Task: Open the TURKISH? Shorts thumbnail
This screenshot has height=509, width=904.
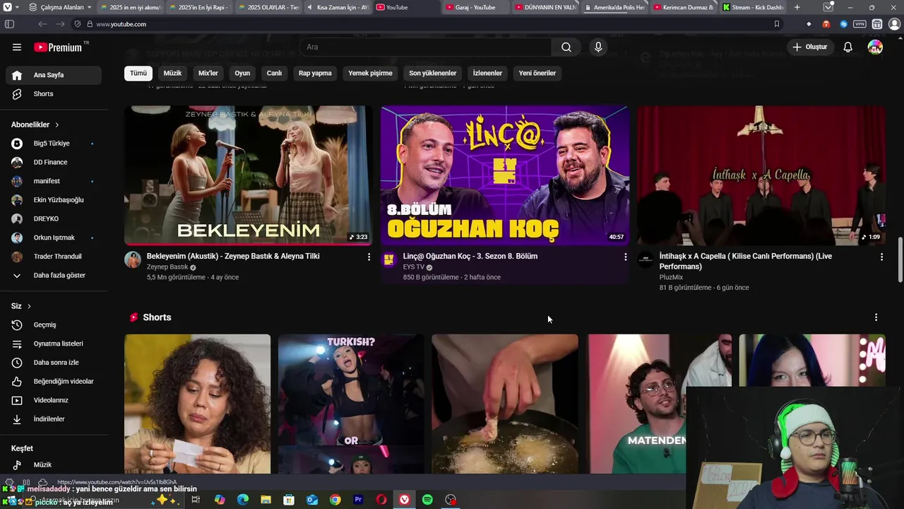Action: (351, 404)
